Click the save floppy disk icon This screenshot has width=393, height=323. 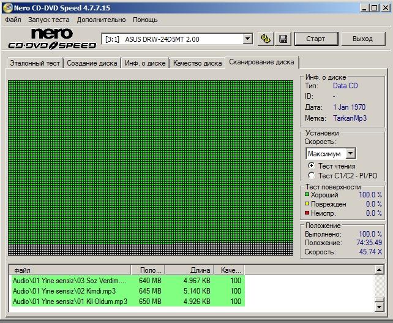point(283,39)
